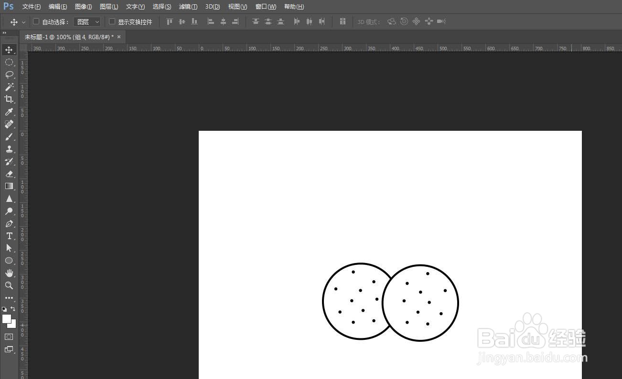Open the 滤镜(T) menu
Screen dimensions: 622x379
(x=188, y=7)
